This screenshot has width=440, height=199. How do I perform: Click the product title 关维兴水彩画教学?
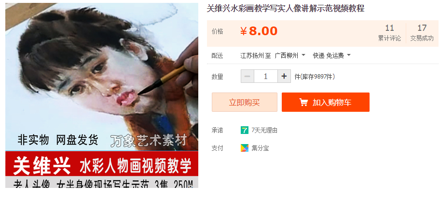(x=286, y=8)
